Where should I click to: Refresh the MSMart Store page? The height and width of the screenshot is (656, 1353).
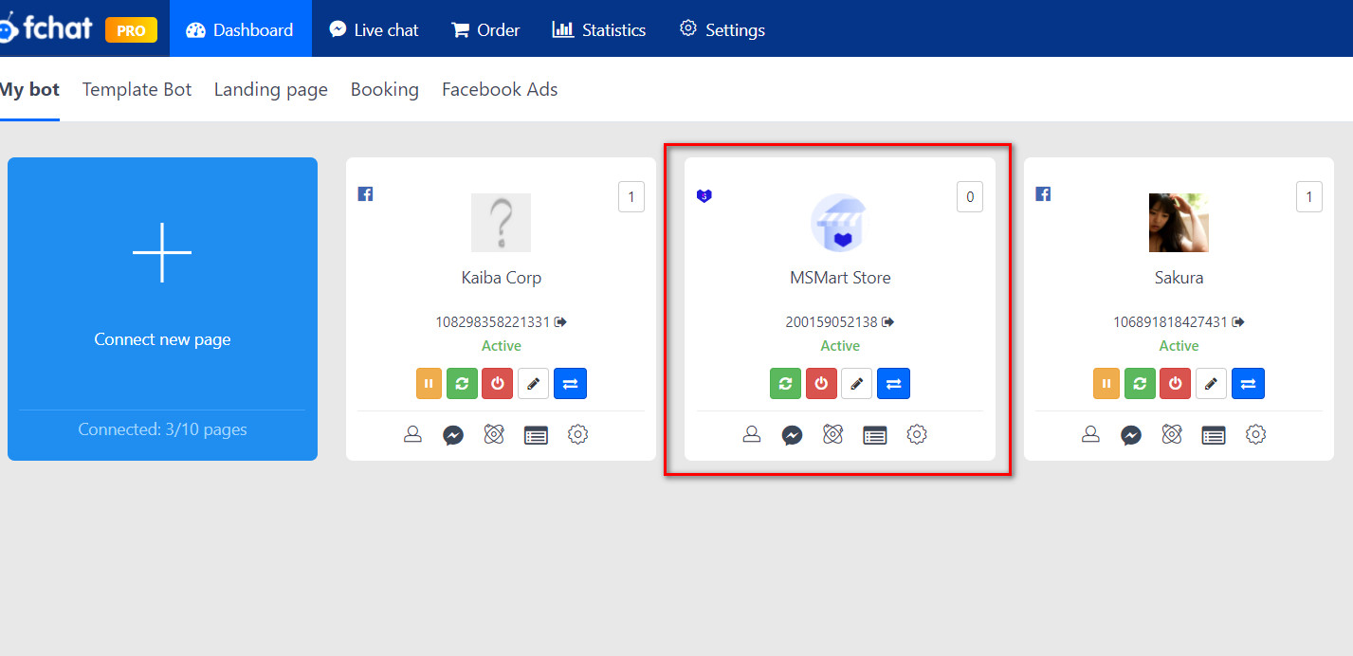(x=785, y=383)
